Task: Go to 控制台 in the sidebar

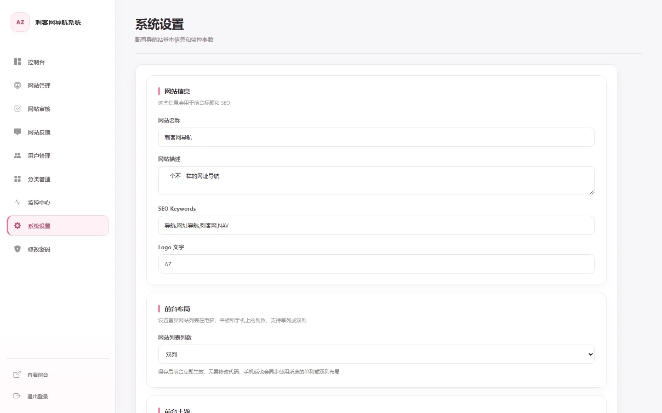Action: pyautogui.click(x=58, y=62)
